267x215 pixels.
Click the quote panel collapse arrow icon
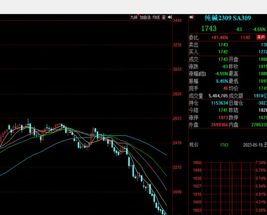(x=191, y=17)
